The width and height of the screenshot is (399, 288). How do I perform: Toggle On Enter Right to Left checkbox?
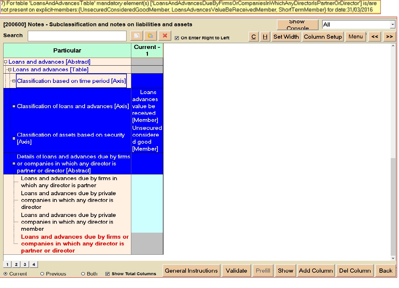[177, 38]
